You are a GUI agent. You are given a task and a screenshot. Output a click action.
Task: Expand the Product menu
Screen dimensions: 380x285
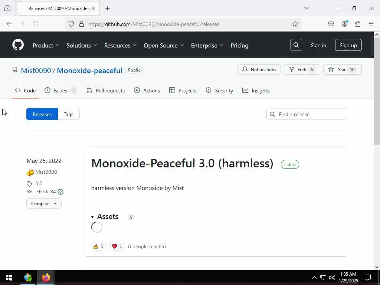(x=46, y=45)
